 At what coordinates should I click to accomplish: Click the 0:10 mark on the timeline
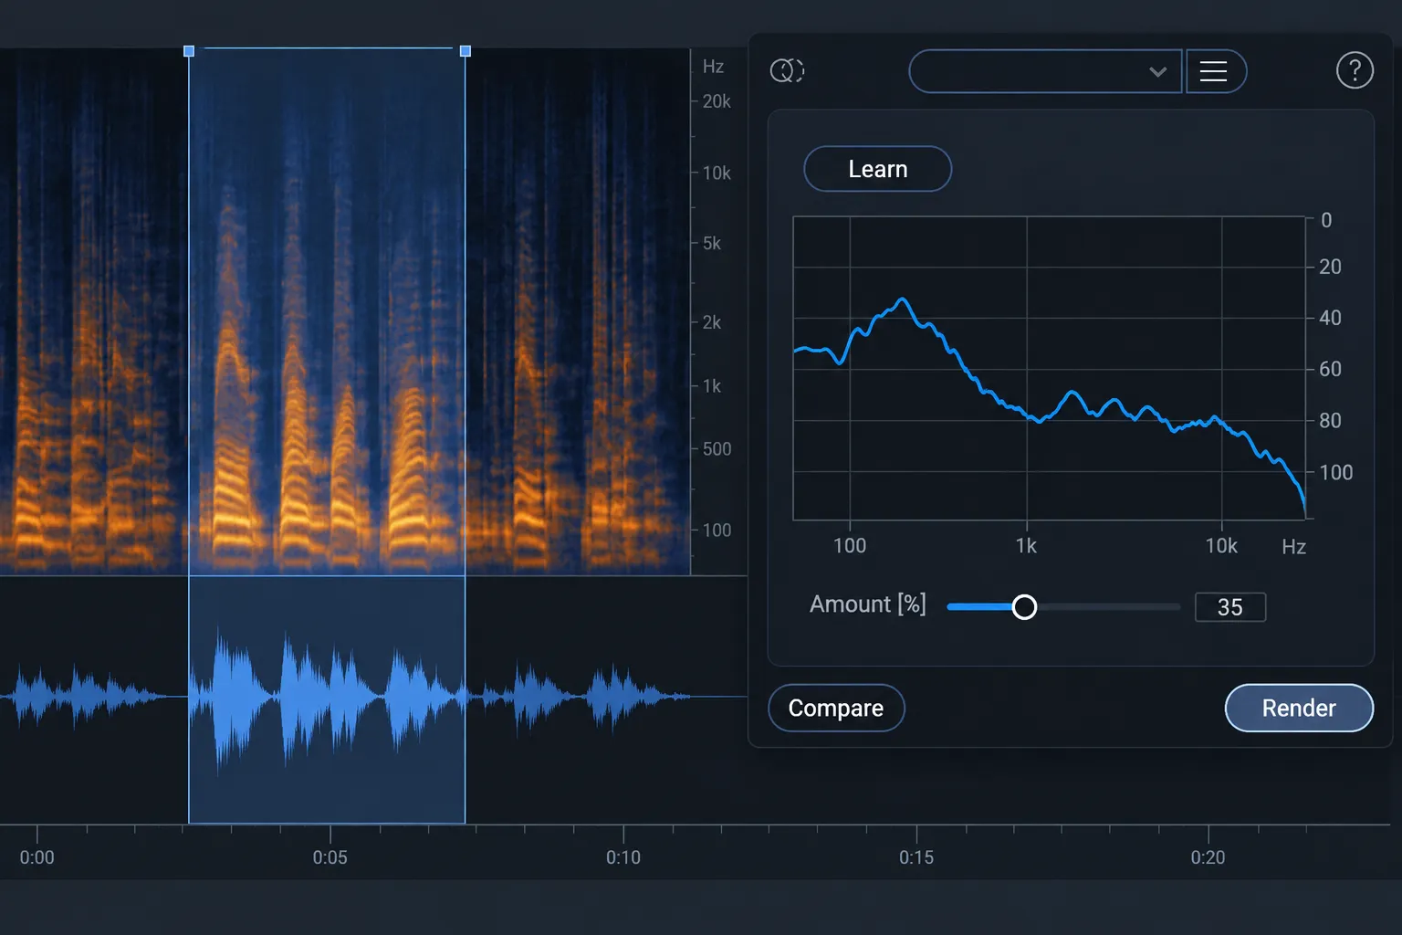click(x=623, y=857)
